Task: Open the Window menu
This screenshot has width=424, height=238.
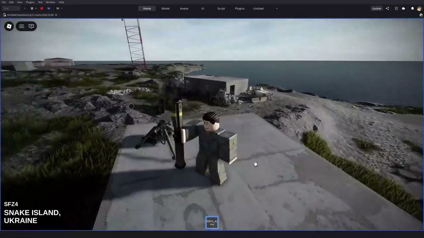Action: (50, 2)
